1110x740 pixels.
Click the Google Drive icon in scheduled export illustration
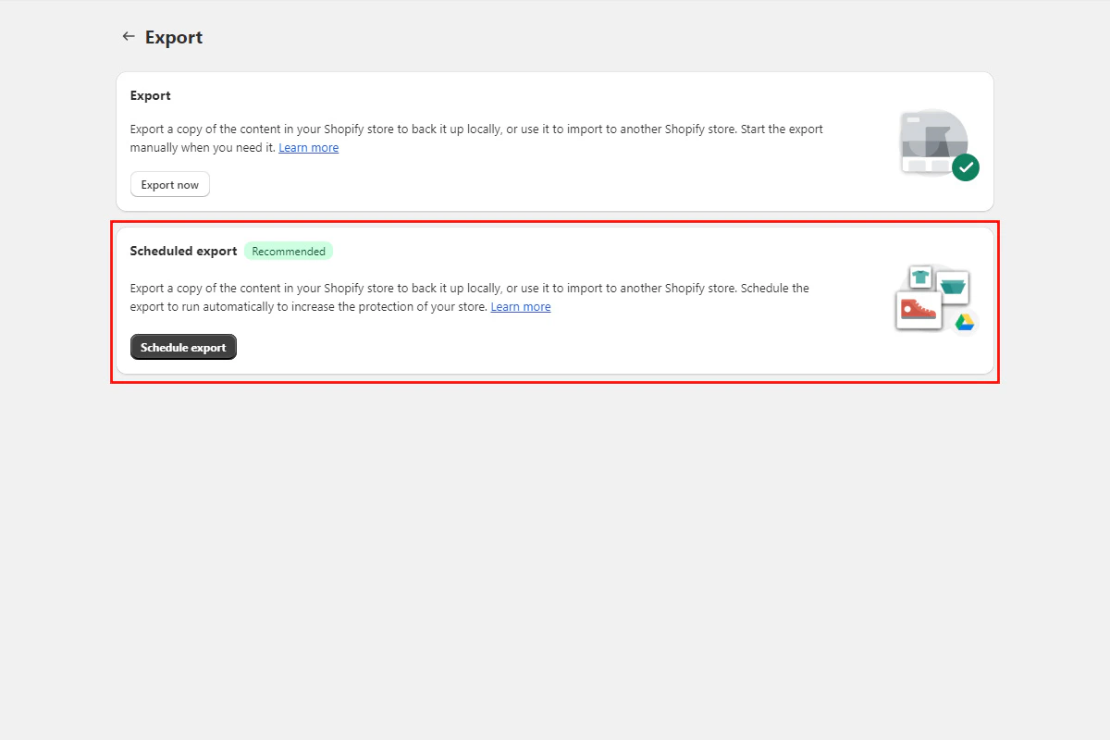pyautogui.click(x=964, y=321)
